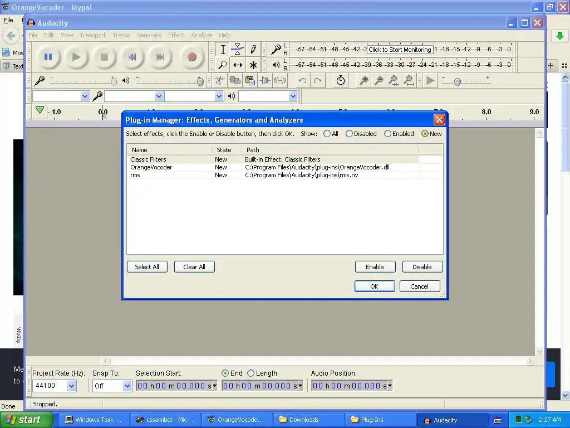Screen dimensions: 570x428
Task: Click the Play-at-speed green arrow
Action: (430, 80)
